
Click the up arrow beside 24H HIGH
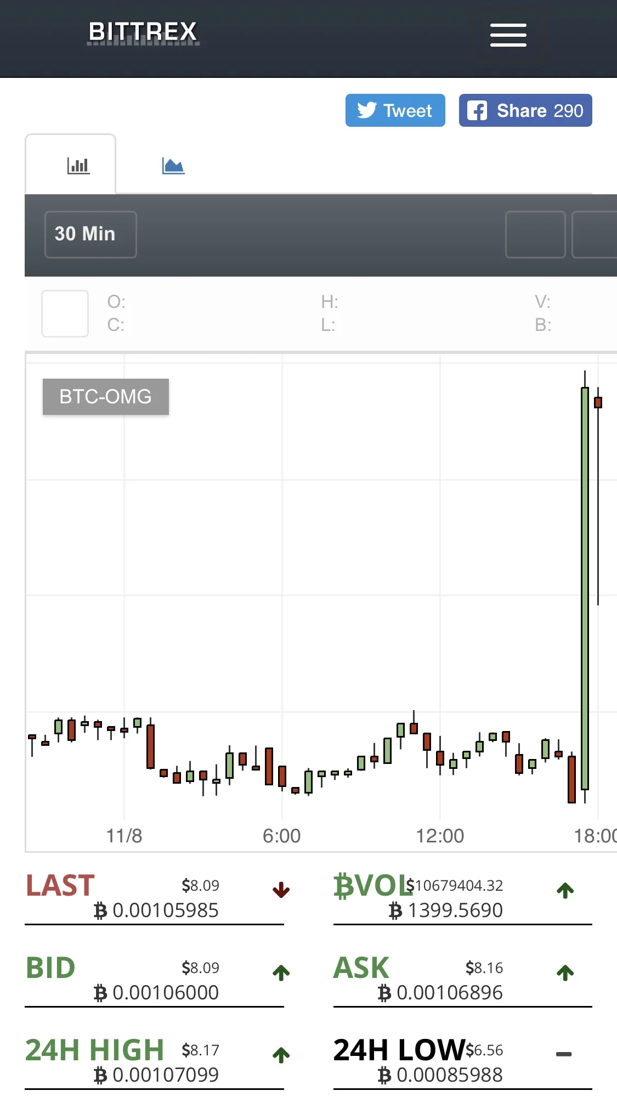tap(281, 1055)
